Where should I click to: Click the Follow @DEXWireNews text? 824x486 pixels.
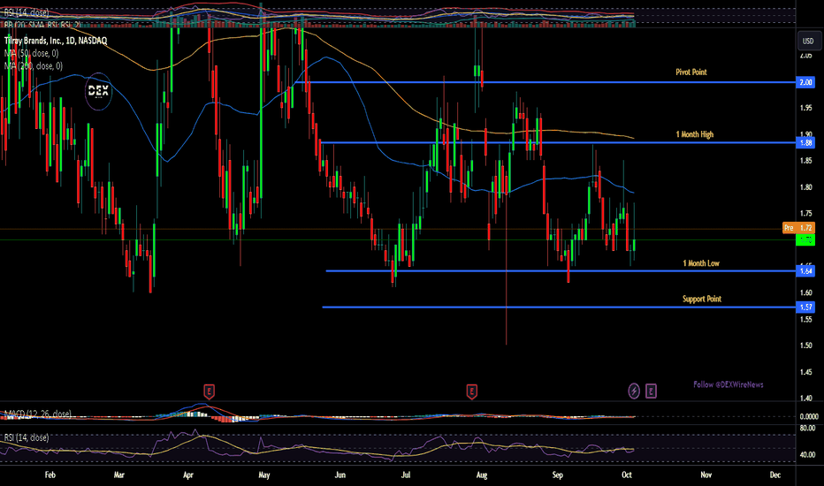point(729,384)
